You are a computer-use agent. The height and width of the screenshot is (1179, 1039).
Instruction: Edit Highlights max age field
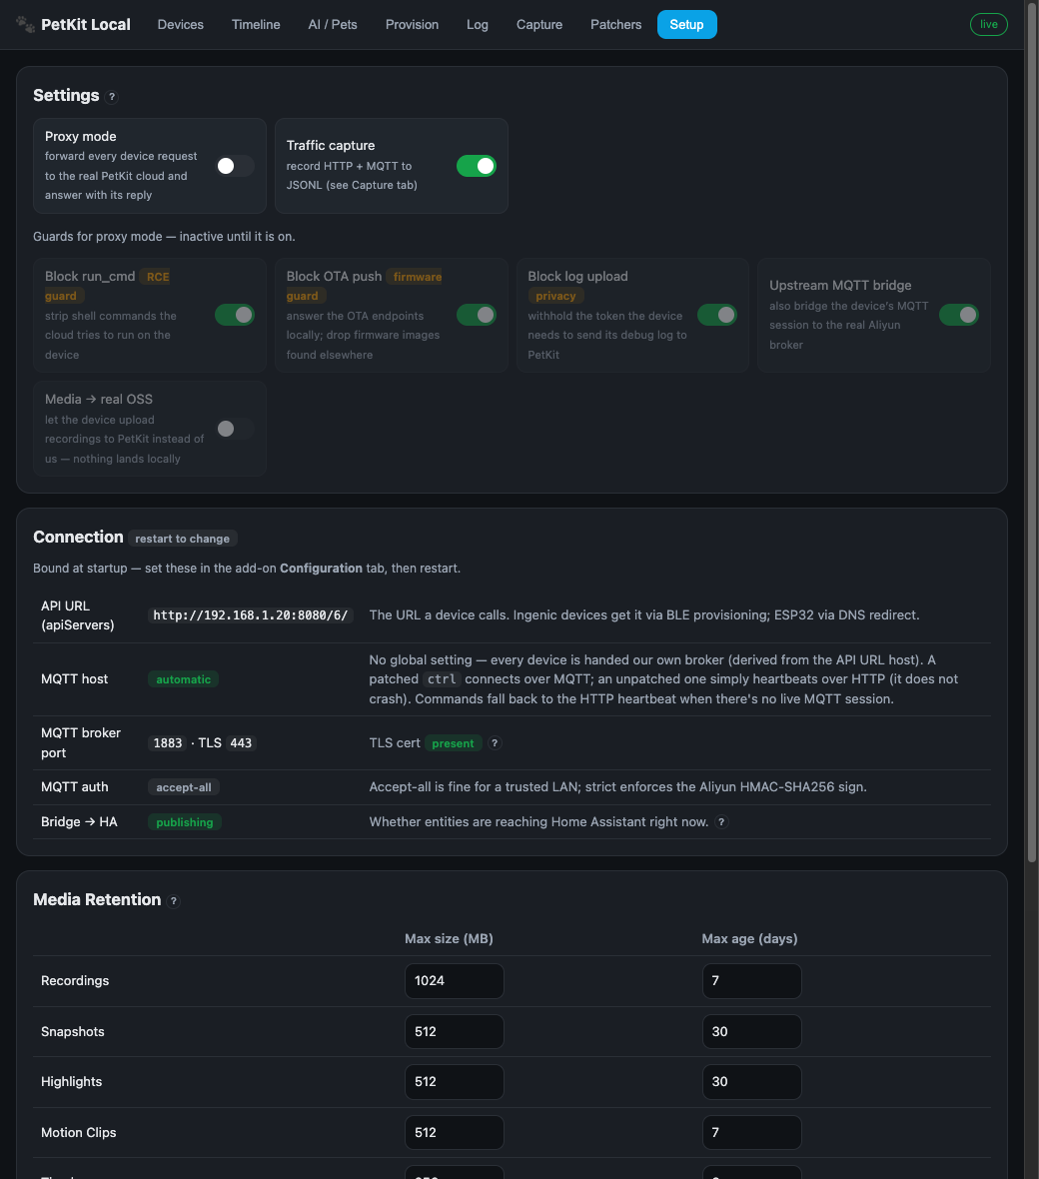752,1082
